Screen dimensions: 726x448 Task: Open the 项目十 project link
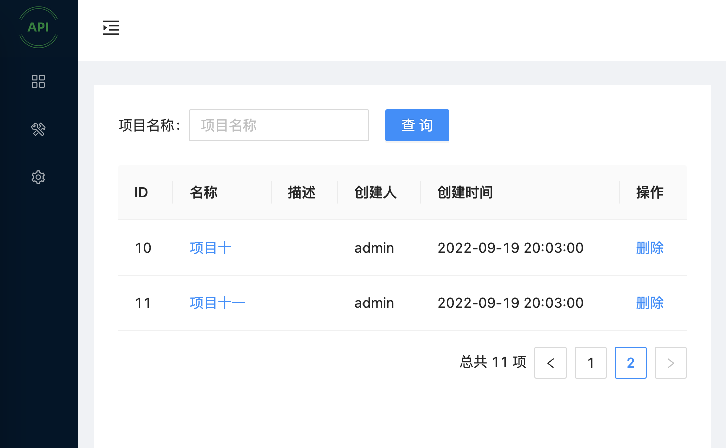tap(211, 248)
